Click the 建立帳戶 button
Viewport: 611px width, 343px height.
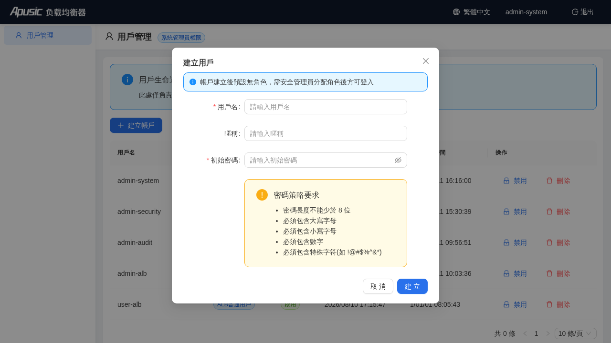pos(136,125)
